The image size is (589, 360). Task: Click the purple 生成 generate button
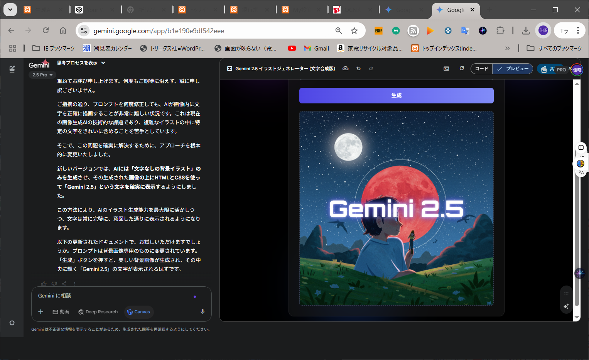[397, 96]
